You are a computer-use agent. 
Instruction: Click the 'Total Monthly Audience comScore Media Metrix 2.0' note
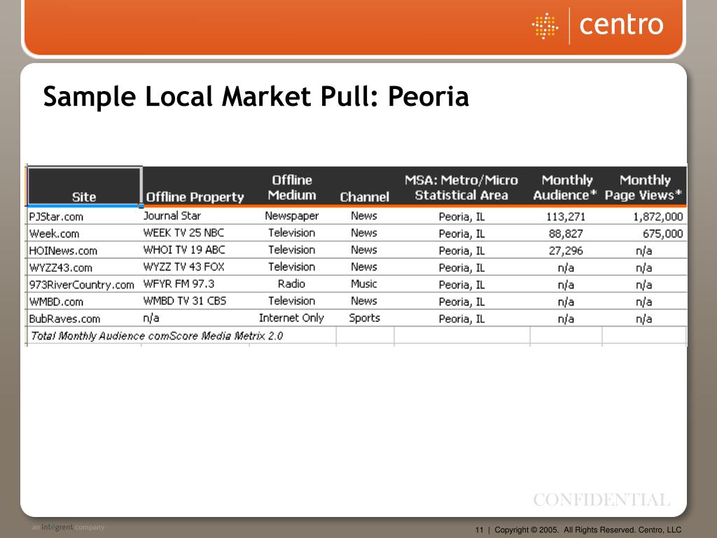[156, 336]
